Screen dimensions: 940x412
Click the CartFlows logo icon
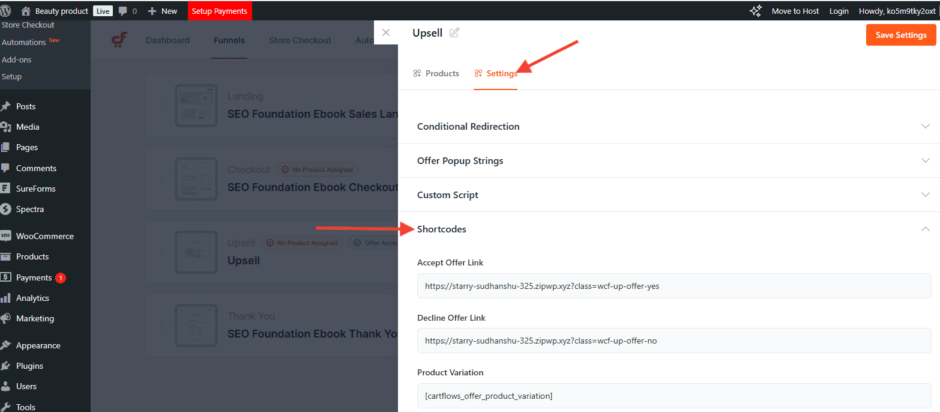click(119, 40)
